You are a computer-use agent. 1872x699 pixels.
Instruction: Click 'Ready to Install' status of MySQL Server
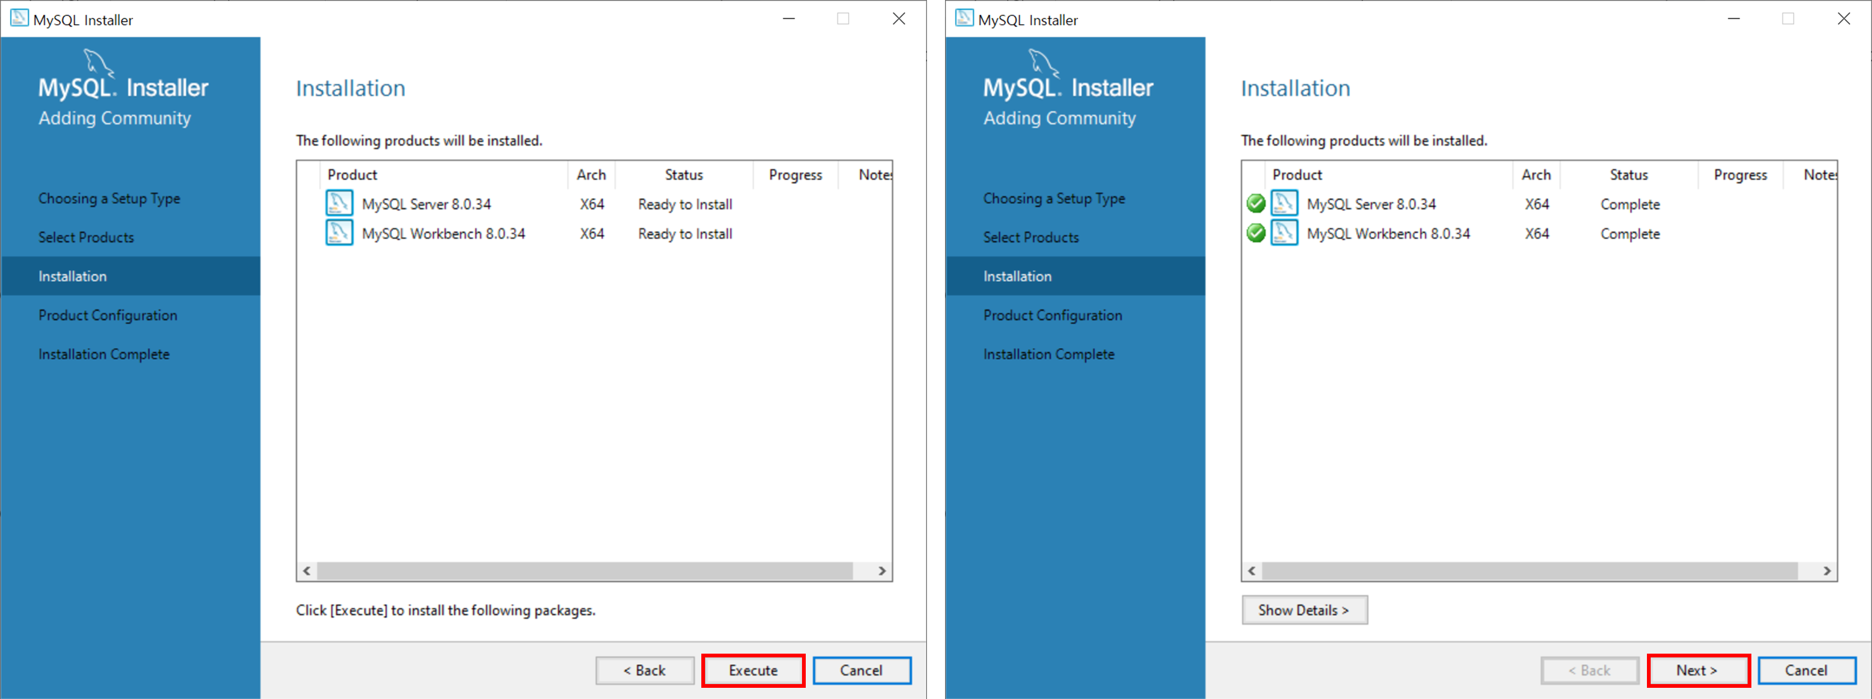tap(685, 204)
